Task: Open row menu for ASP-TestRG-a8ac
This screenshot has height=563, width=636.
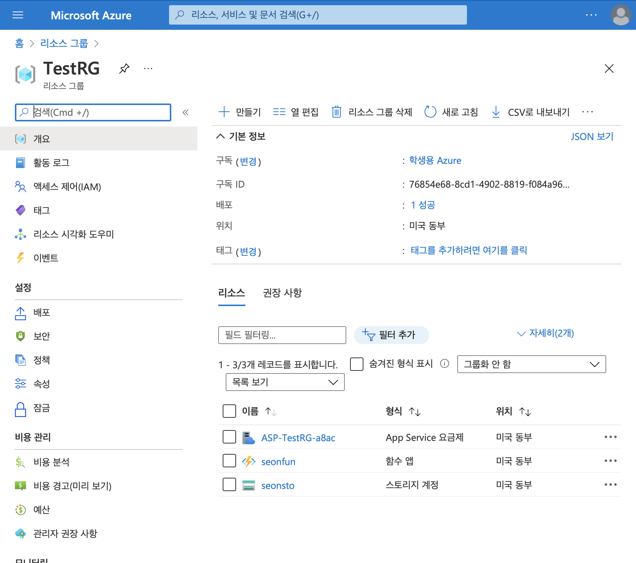Action: pos(611,437)
